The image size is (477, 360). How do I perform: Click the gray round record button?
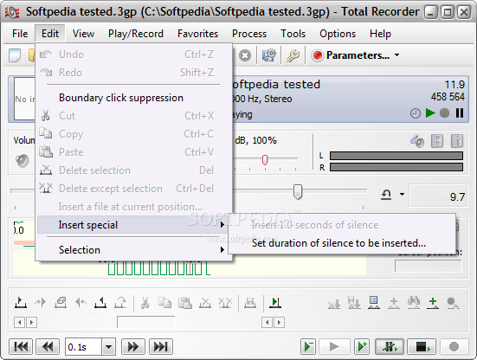454,347
